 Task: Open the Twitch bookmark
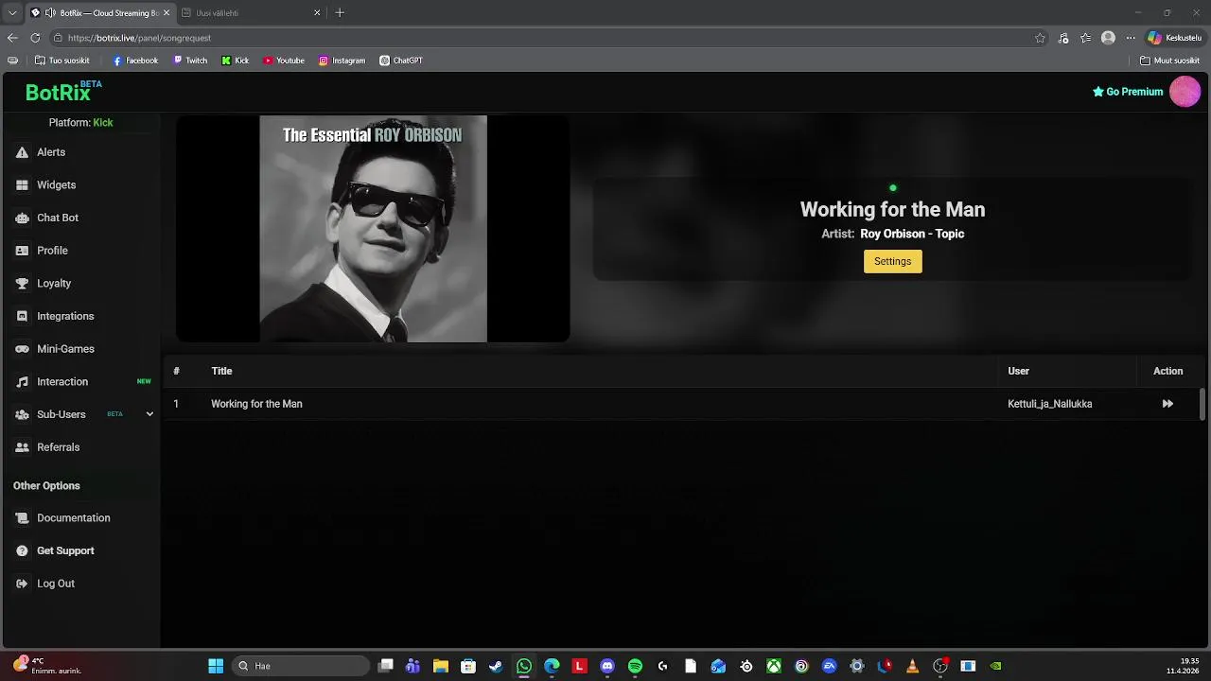coord(190,61)
